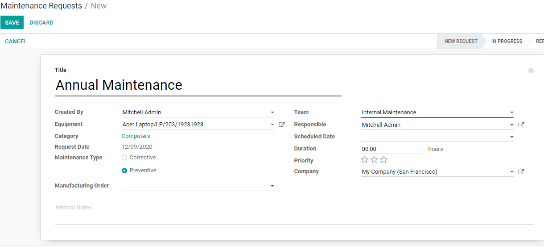Click the grey kanban state dot

(x=531, y=71)
